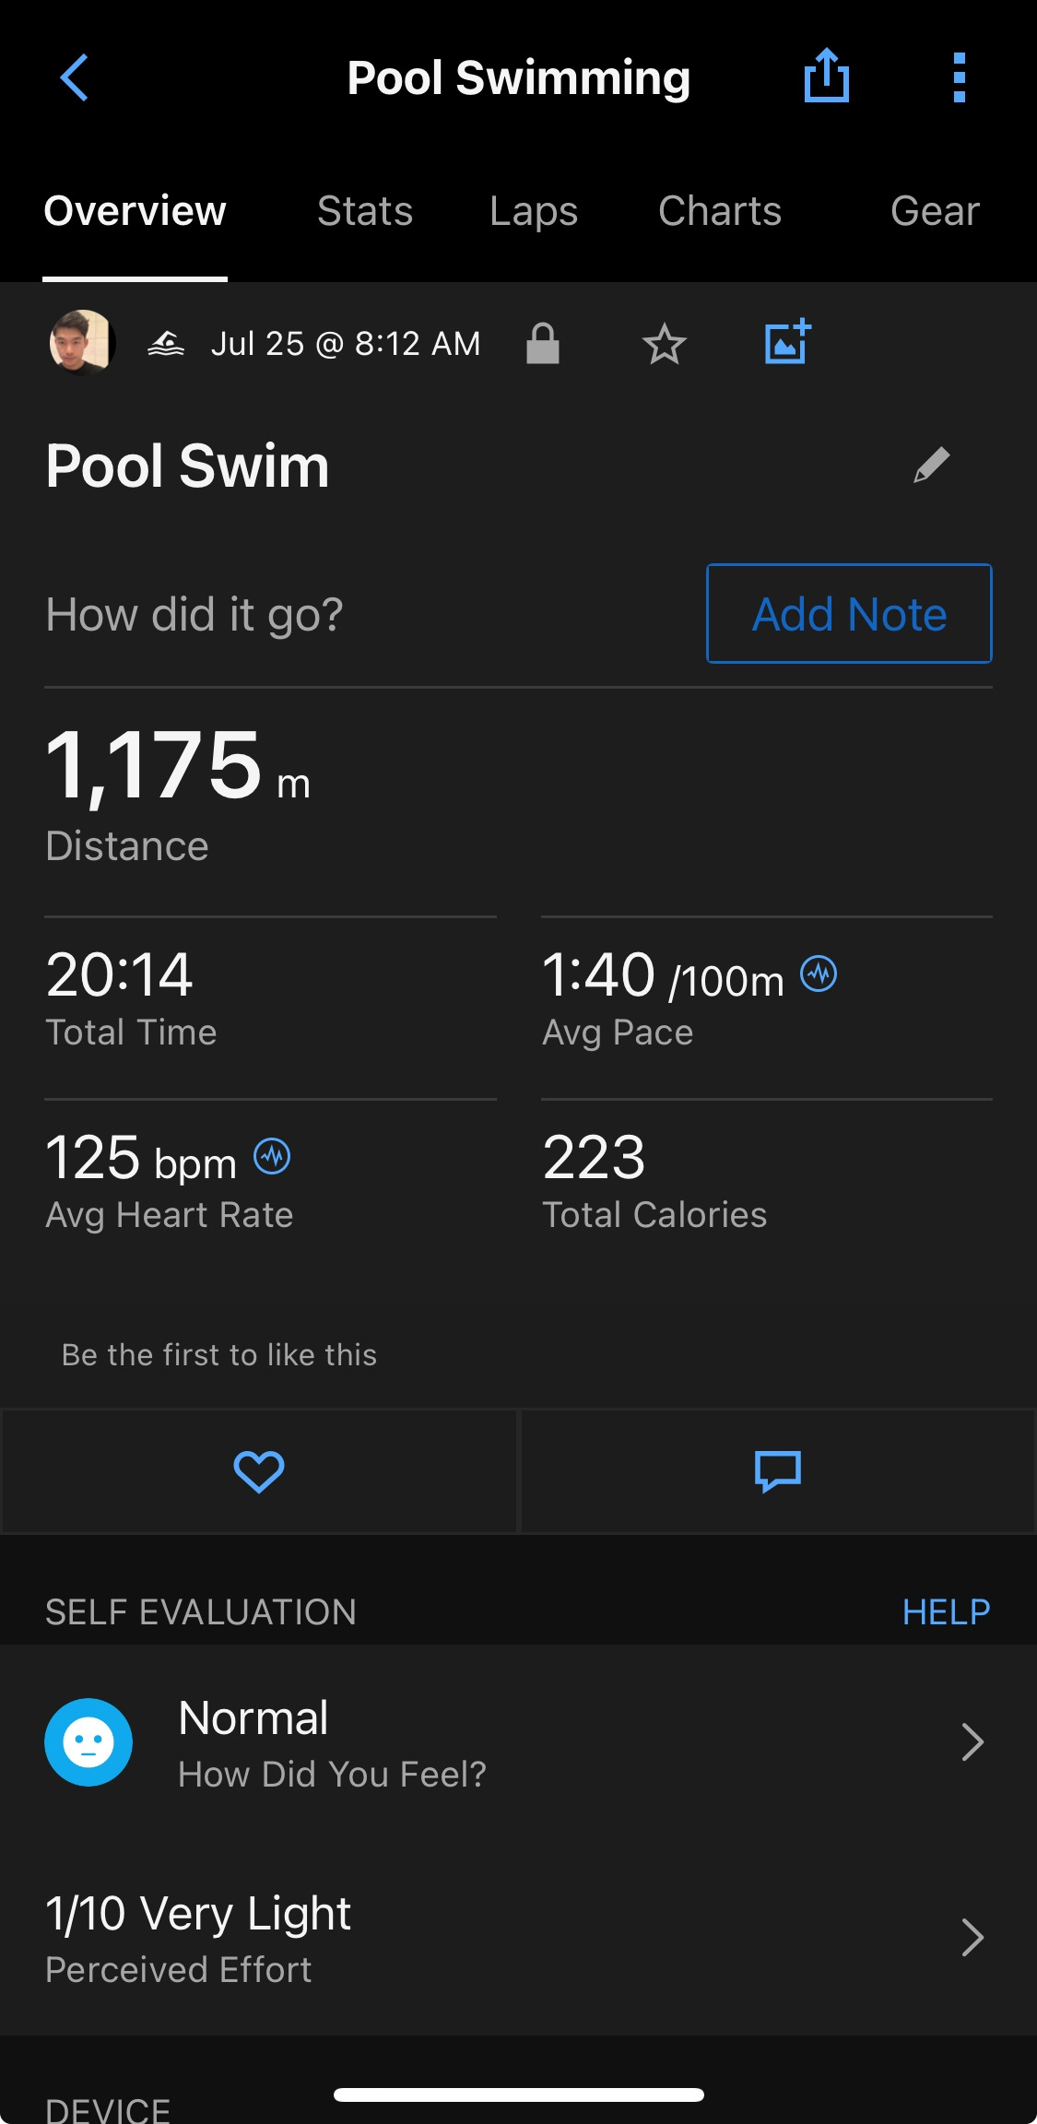Open the share activity icon

pos(826,76)
